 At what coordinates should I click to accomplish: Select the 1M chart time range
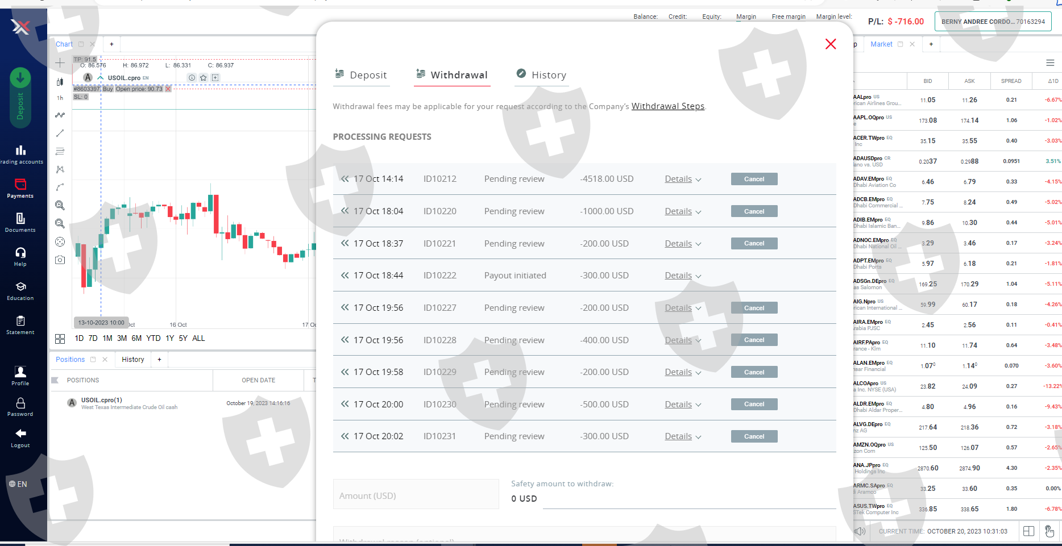[x=107, y=338]
